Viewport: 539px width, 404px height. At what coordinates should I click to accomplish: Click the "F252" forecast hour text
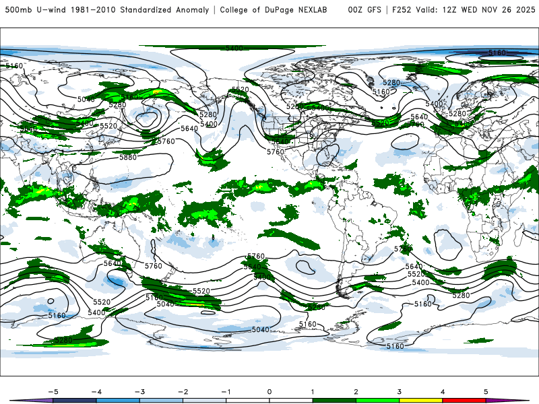click(x=402, y=9)
